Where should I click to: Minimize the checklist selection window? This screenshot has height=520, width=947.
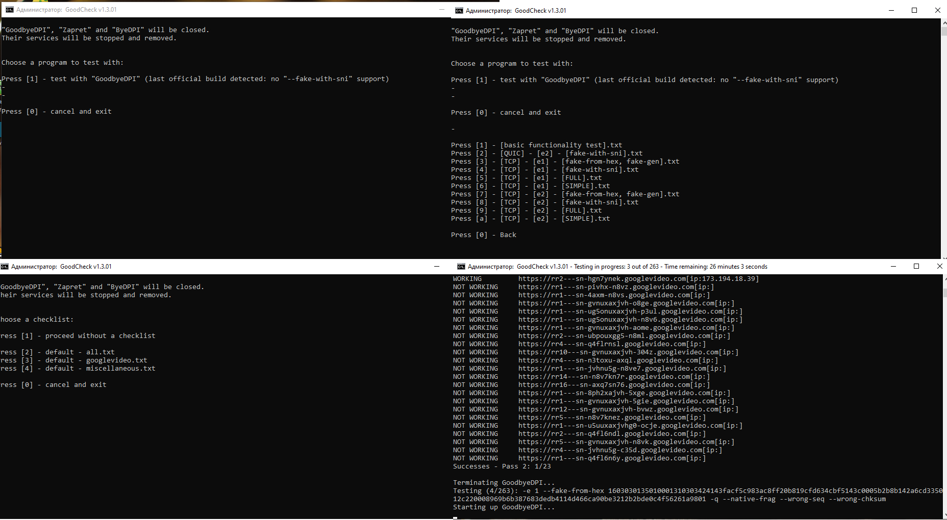pos(437,267)
